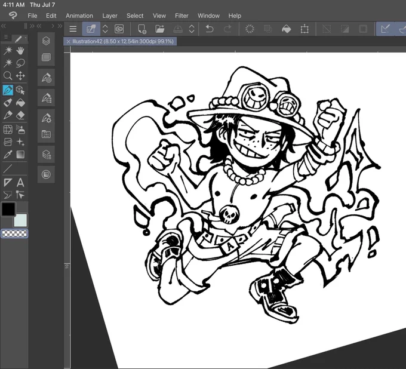Screen dimensions: 406x369
Task: Open a file with the folder icon
Action: point(160,29)
